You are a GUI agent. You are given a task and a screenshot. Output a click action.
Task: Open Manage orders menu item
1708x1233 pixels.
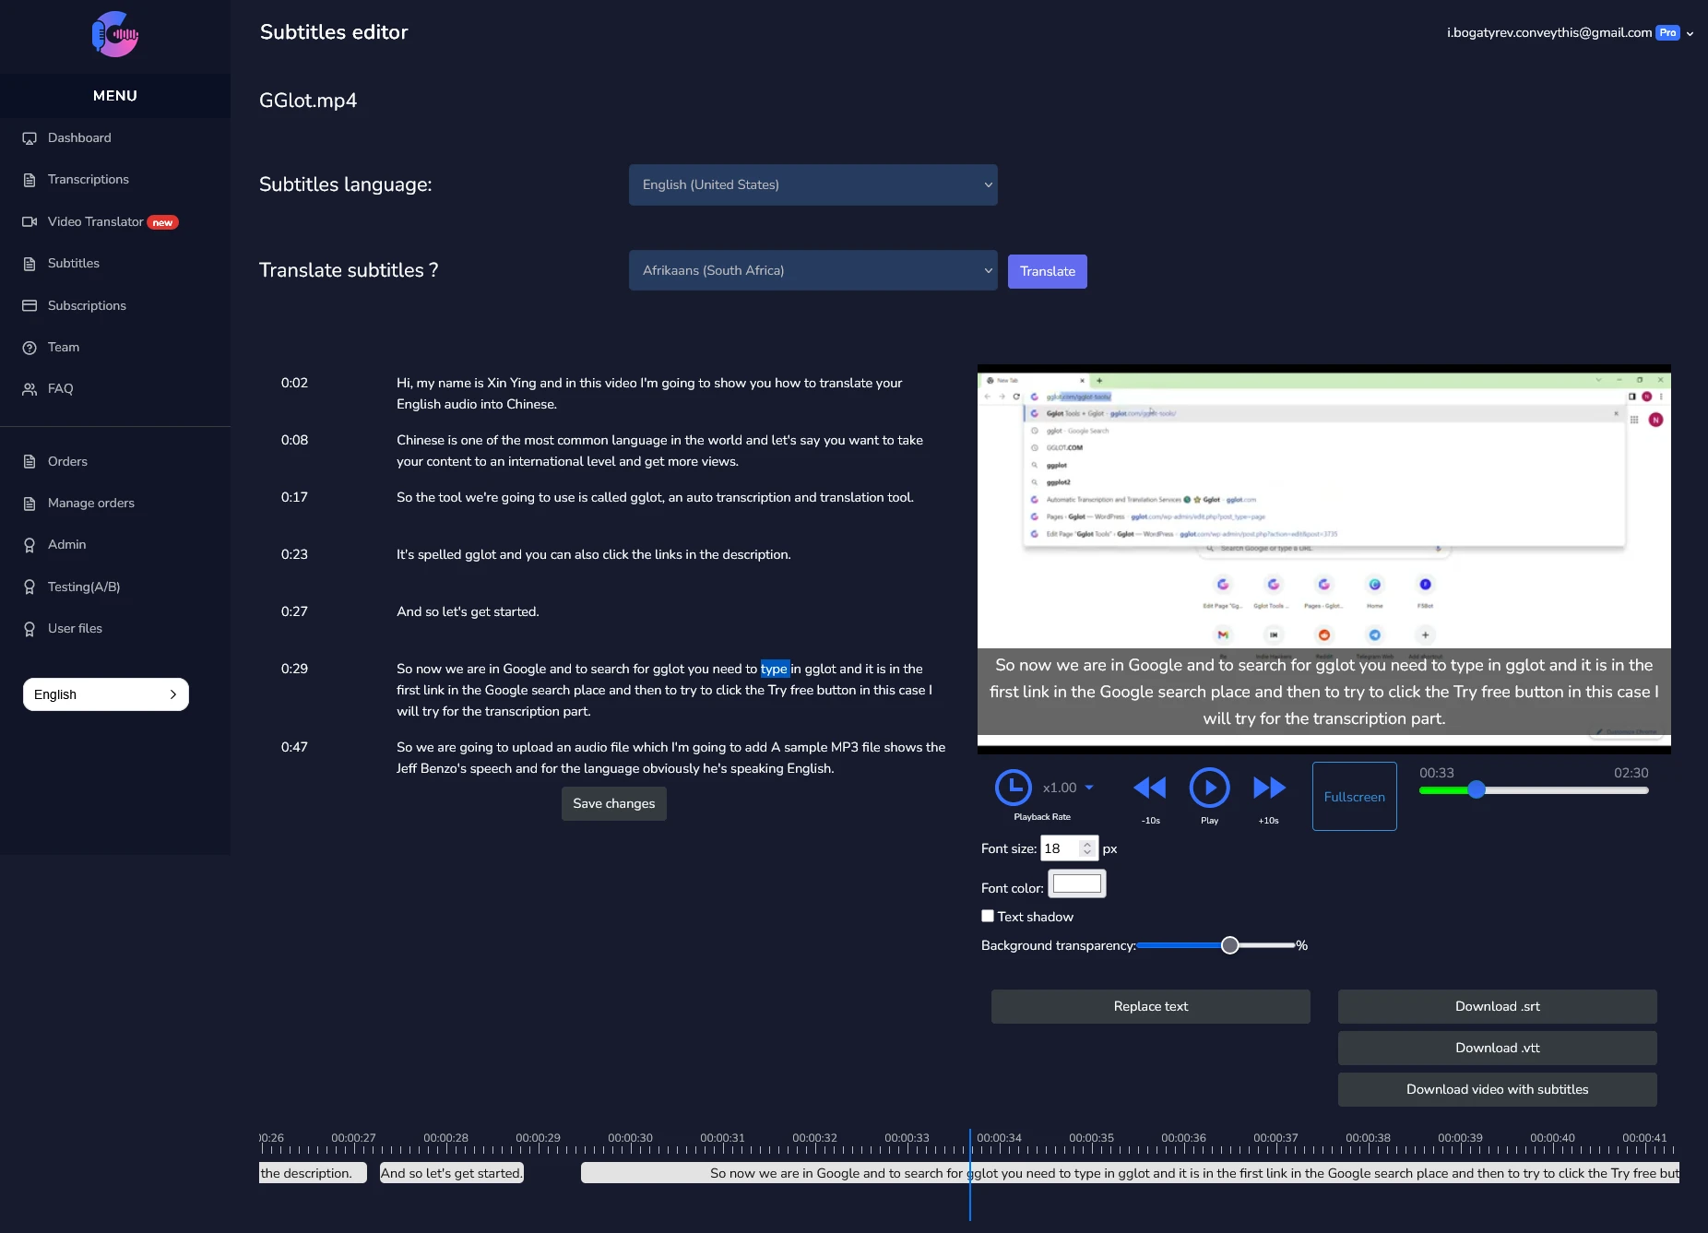coord(91,504)
